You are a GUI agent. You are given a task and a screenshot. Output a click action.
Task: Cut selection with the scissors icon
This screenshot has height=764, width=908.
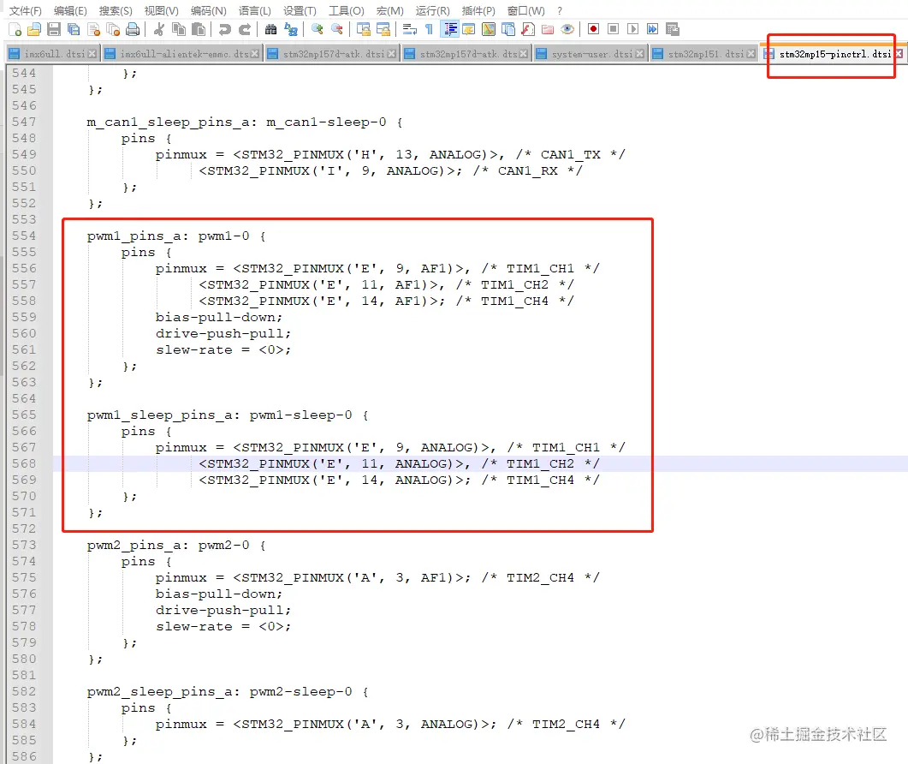159,29
